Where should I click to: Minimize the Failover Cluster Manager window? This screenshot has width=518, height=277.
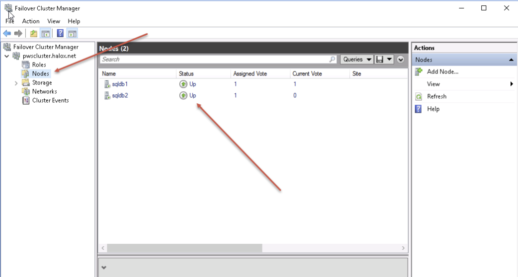click(x=461, y=8)
